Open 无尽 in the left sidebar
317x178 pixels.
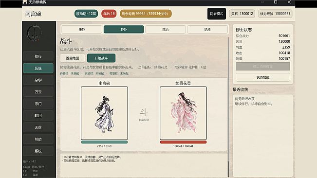pos(38,127)
